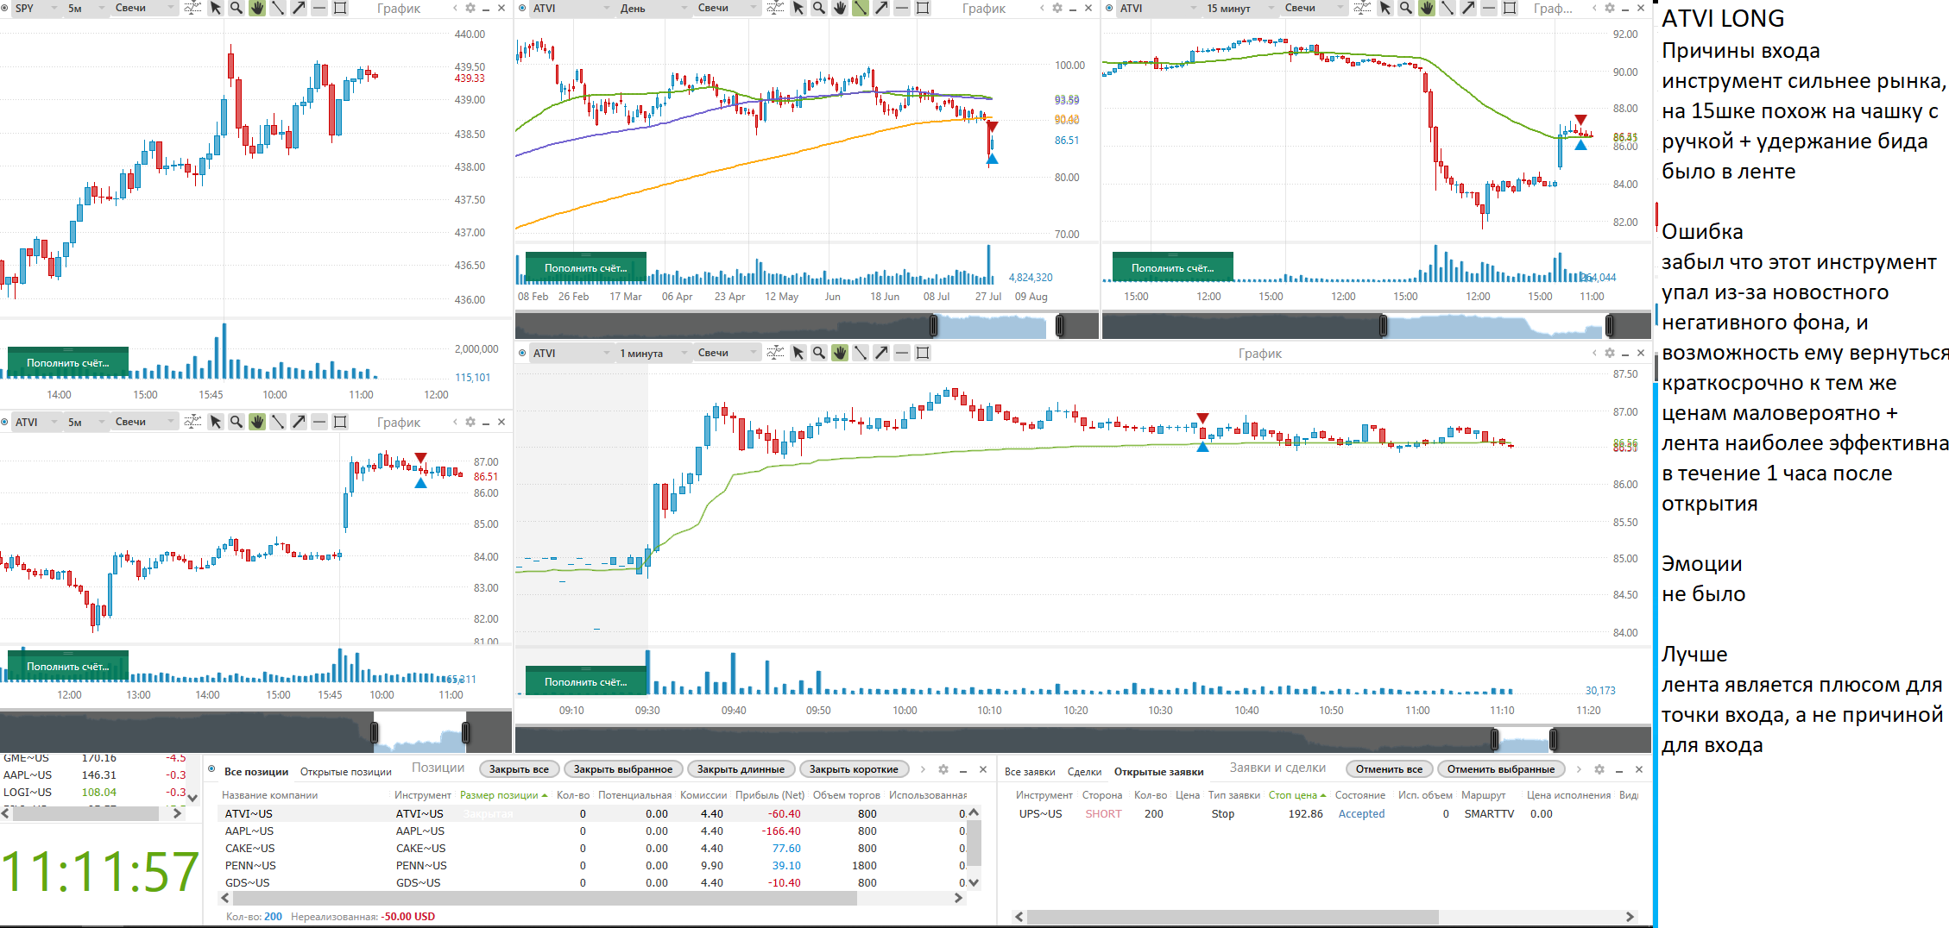Select horizontal line tool in ATVI День chart

coord(902,8)
